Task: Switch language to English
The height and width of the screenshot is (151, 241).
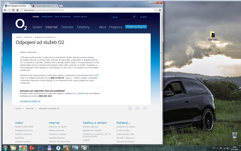Action: pyautogui.click(x=143, y=17)
